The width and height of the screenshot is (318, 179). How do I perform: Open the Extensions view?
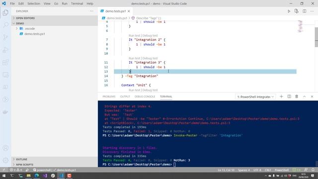pos(5,62)
